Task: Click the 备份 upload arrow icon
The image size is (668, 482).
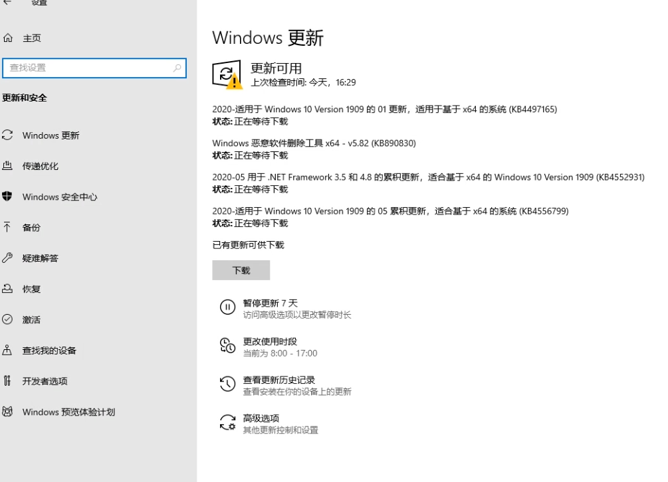Action: tap(7, 227)
